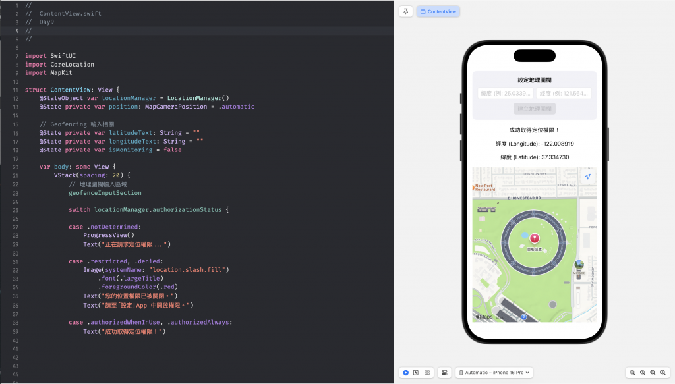Click string '正在請求定位權限...' in code

(134, 244)
